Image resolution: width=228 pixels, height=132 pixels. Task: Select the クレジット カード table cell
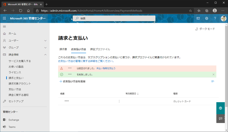[x=182, y=101]
